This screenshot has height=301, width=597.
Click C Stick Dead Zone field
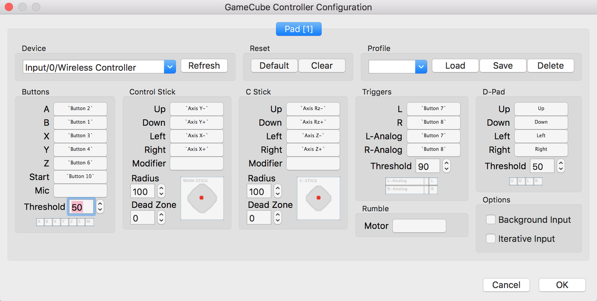point(259,218)
